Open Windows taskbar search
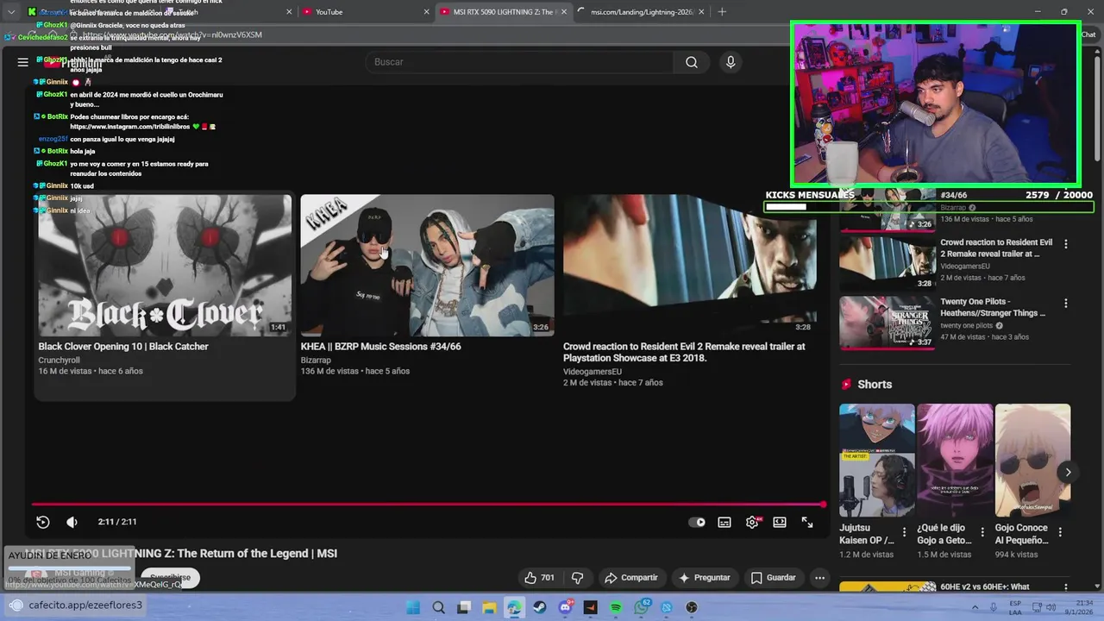 pos(438,607)
